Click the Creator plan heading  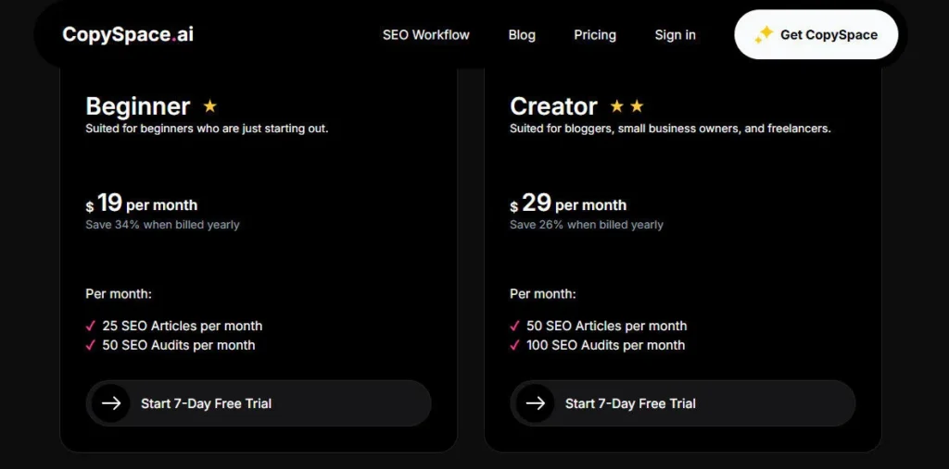point(553,106)
